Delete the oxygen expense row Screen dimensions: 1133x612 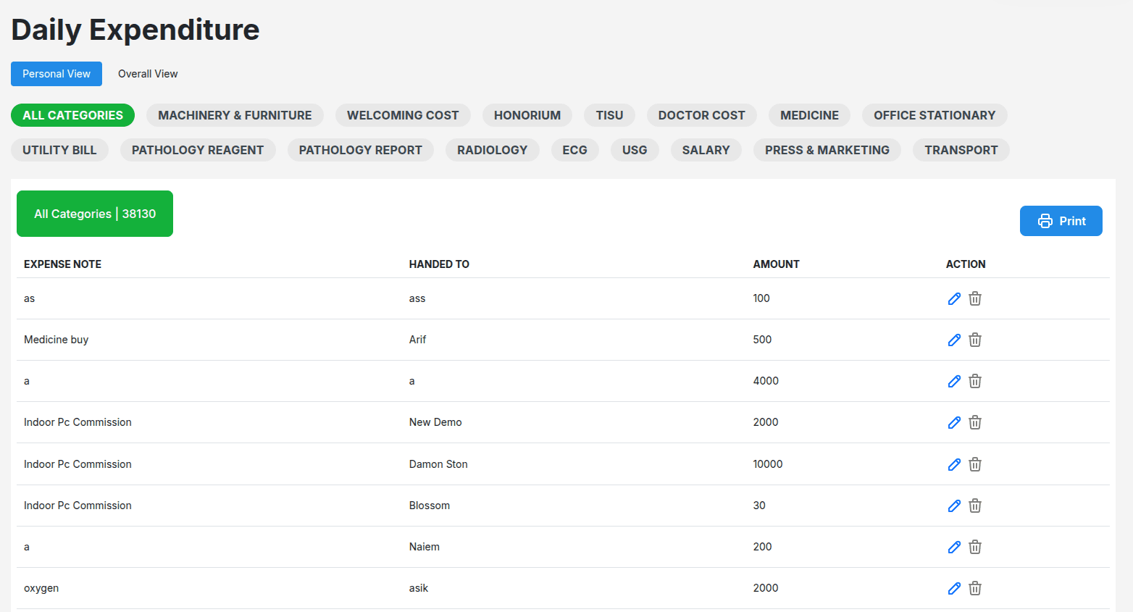(975, 588)
